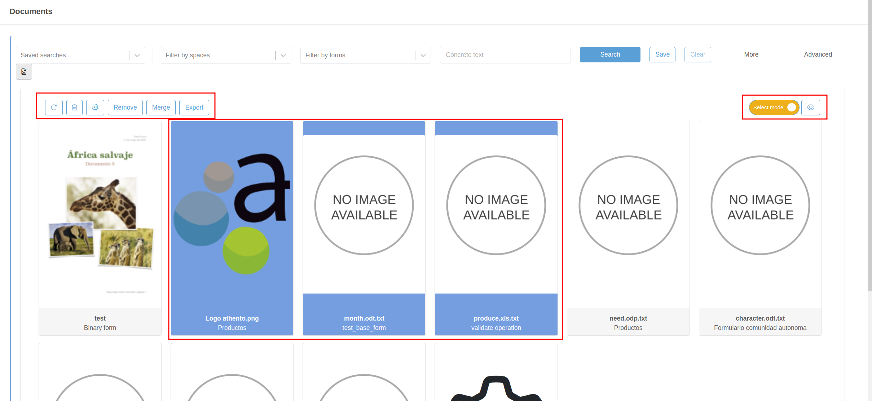Click the More menu option
Viewport: 872px width, 401px height.
point(751,54)
